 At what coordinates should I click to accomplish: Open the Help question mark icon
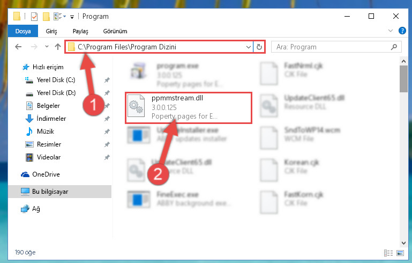(402, 31)
